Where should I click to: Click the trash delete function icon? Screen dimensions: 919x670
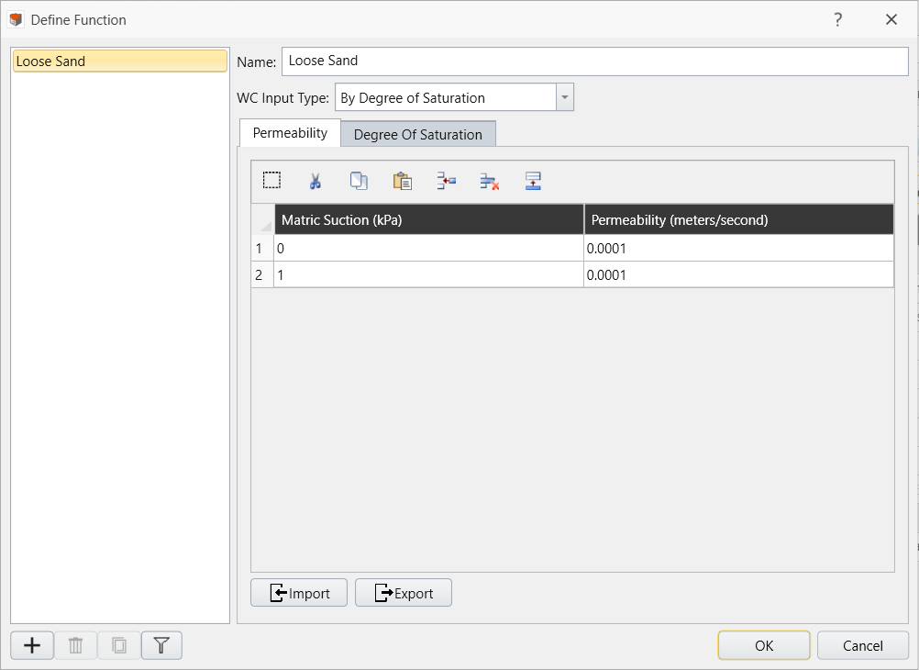click(75, 645)
